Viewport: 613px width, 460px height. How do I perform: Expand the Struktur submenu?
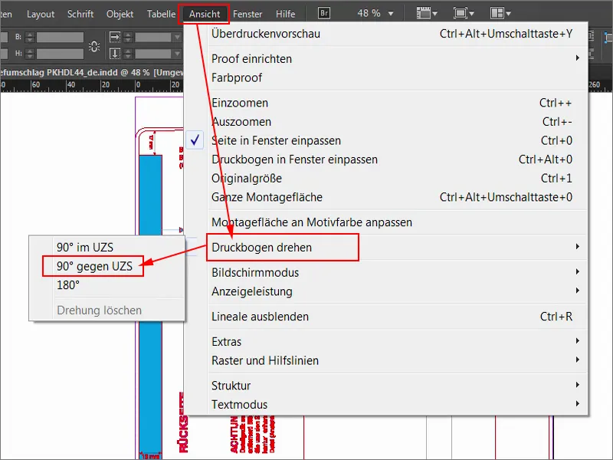(392, 386)
